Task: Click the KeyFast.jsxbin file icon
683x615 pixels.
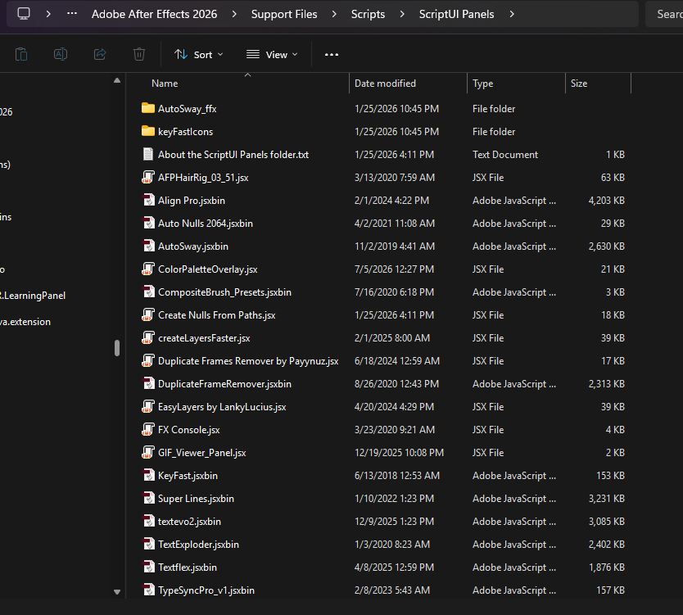Action: pos(148,475)
